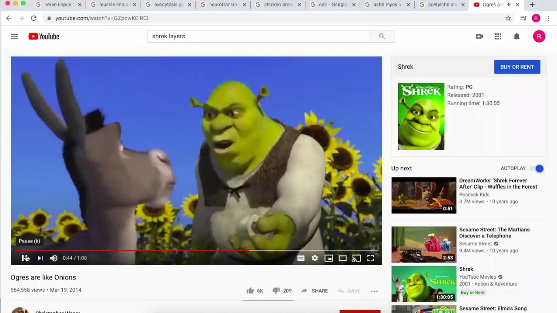Close the nerve impulse tab
The width and height of the screenshot is (557, 313).
[x=80, y=5]
